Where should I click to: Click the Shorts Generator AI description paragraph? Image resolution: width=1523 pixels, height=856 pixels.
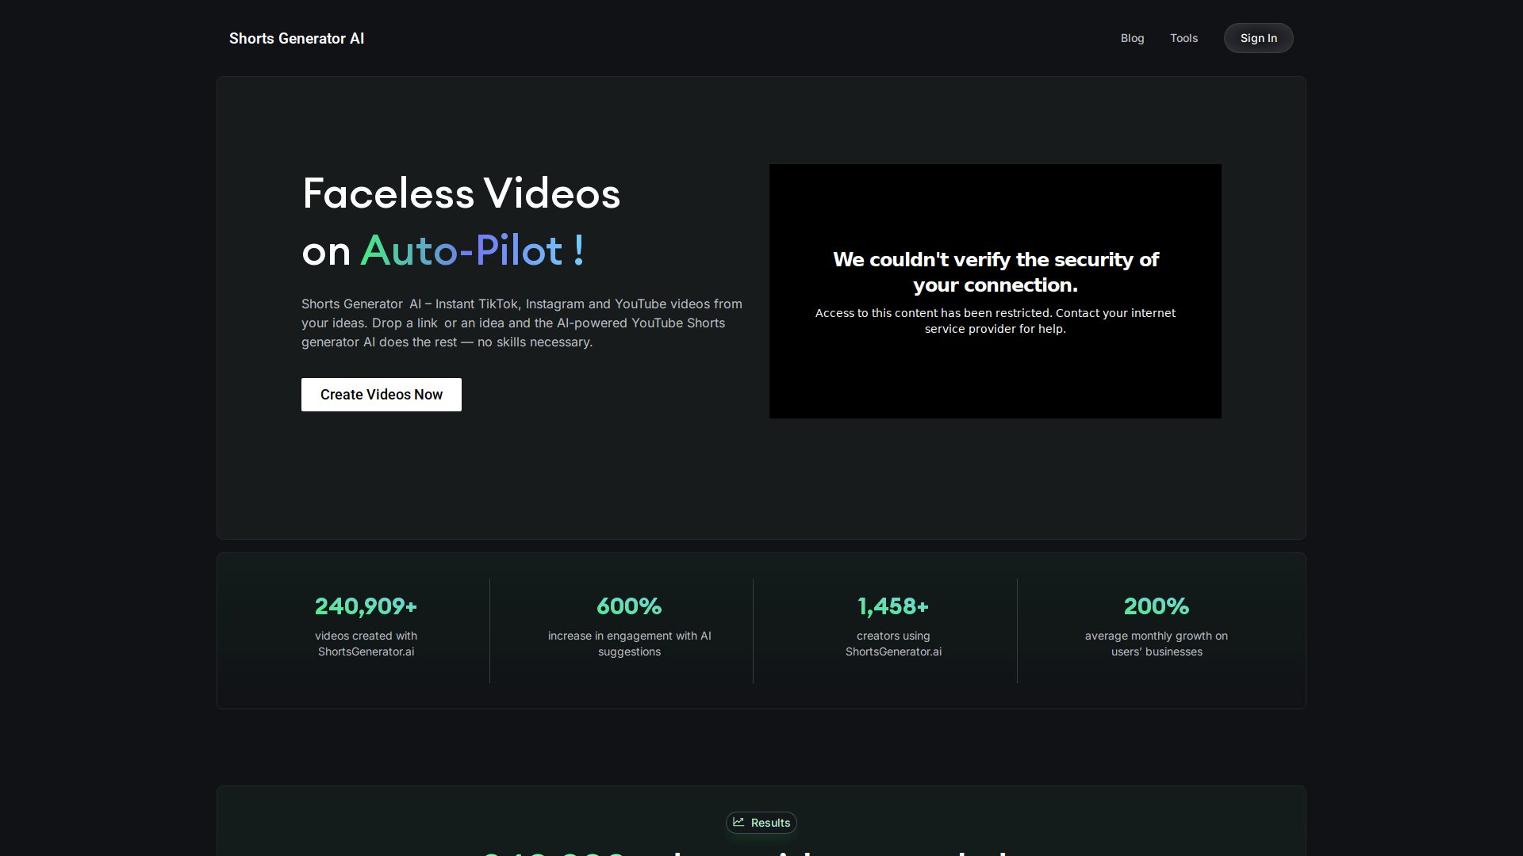tap(521, 323)
